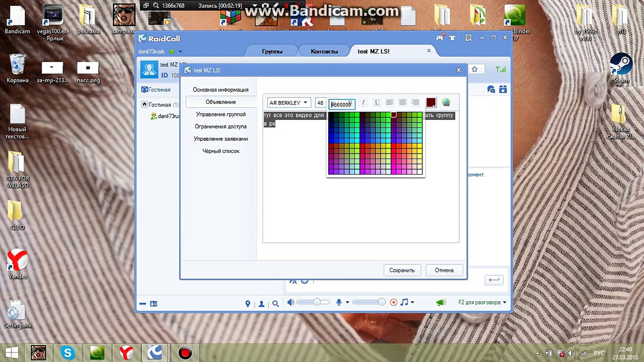This screenshot has height=362, width=644.
Task: Open the music note options dropdown arrow
Action: [413, 302]
